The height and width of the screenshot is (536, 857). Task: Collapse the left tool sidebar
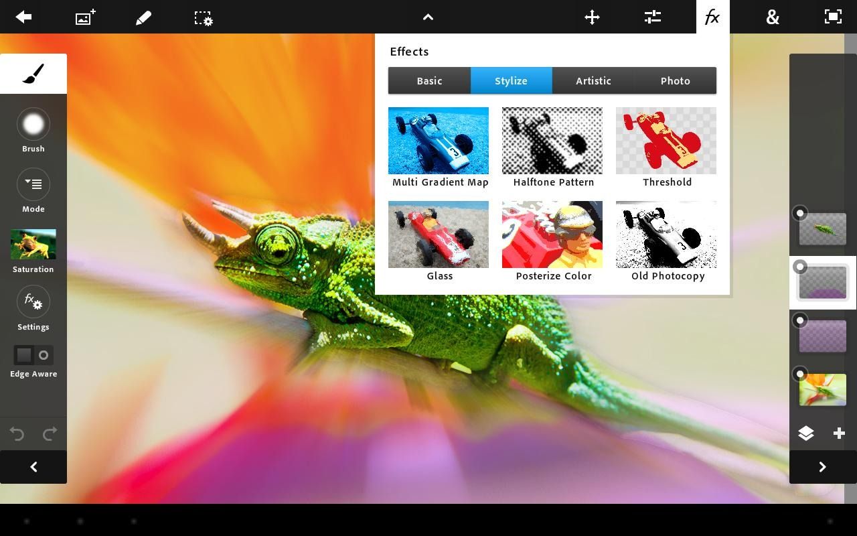[x=33, y=466]
